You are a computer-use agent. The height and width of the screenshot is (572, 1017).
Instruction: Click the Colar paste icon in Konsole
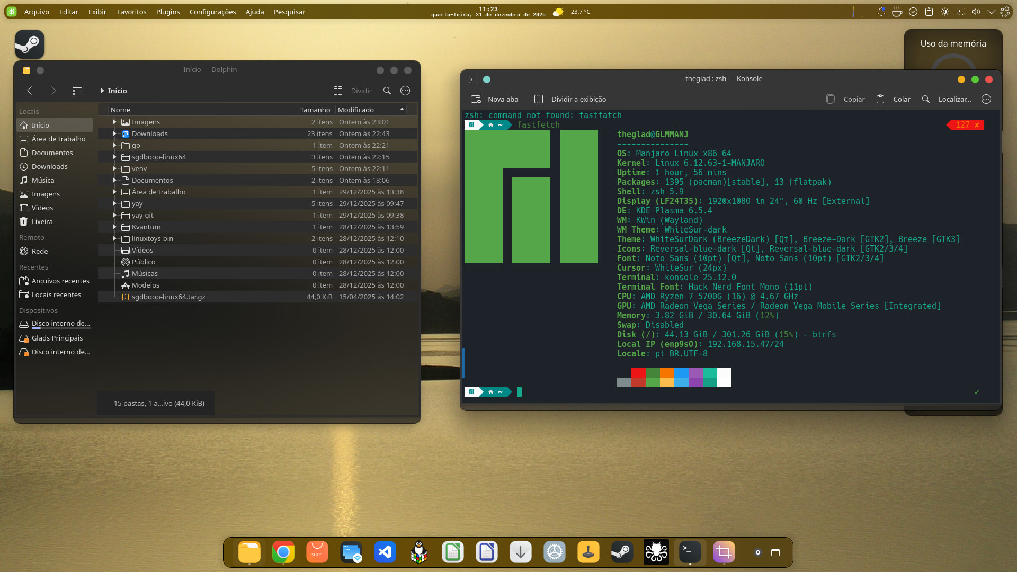[x=880, y=99]
